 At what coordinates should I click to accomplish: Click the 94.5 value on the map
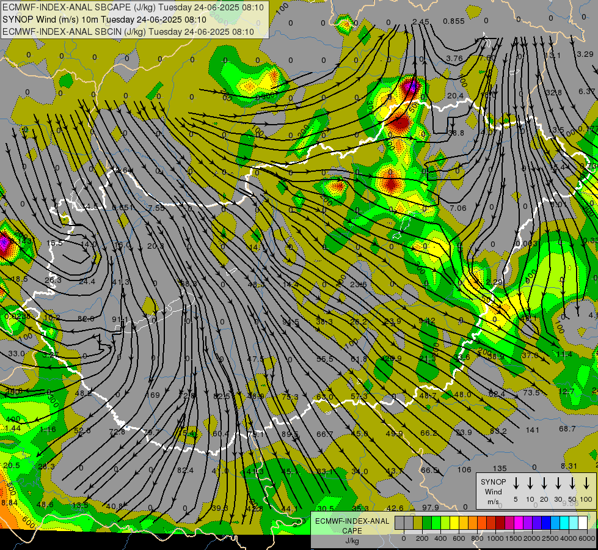click(291, 322)
